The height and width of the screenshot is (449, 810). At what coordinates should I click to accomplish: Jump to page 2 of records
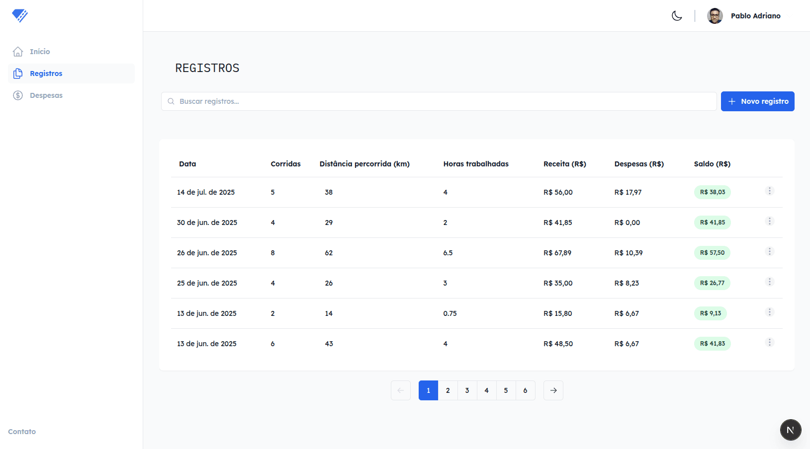click(x=448, y=390)
